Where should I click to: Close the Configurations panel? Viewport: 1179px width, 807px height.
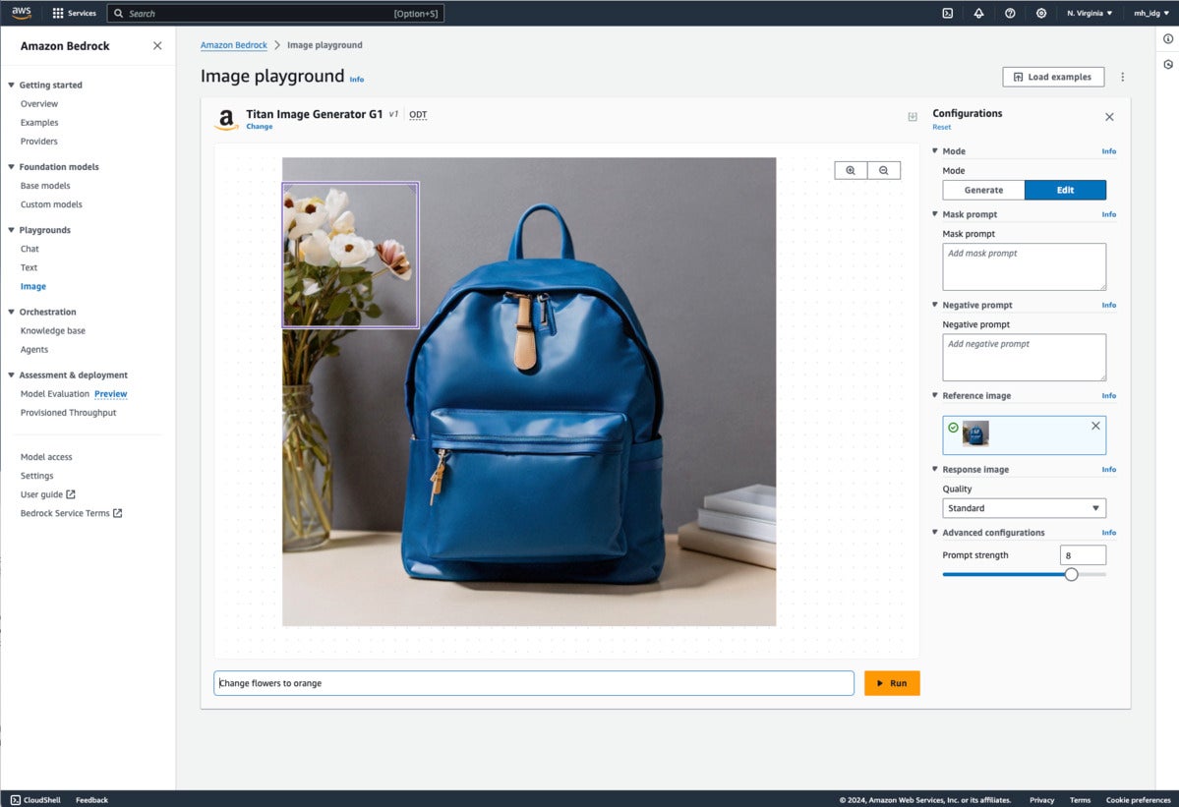(x=1109, y=116)
